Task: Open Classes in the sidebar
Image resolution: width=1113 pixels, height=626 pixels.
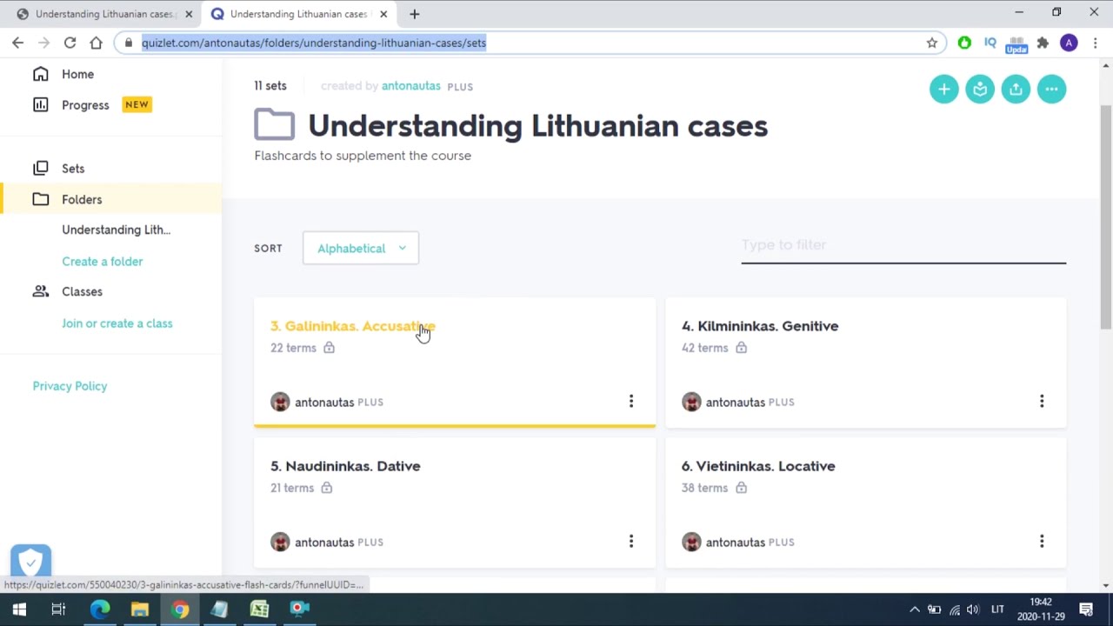Action: pyautogui.click(x=82, y=291)
